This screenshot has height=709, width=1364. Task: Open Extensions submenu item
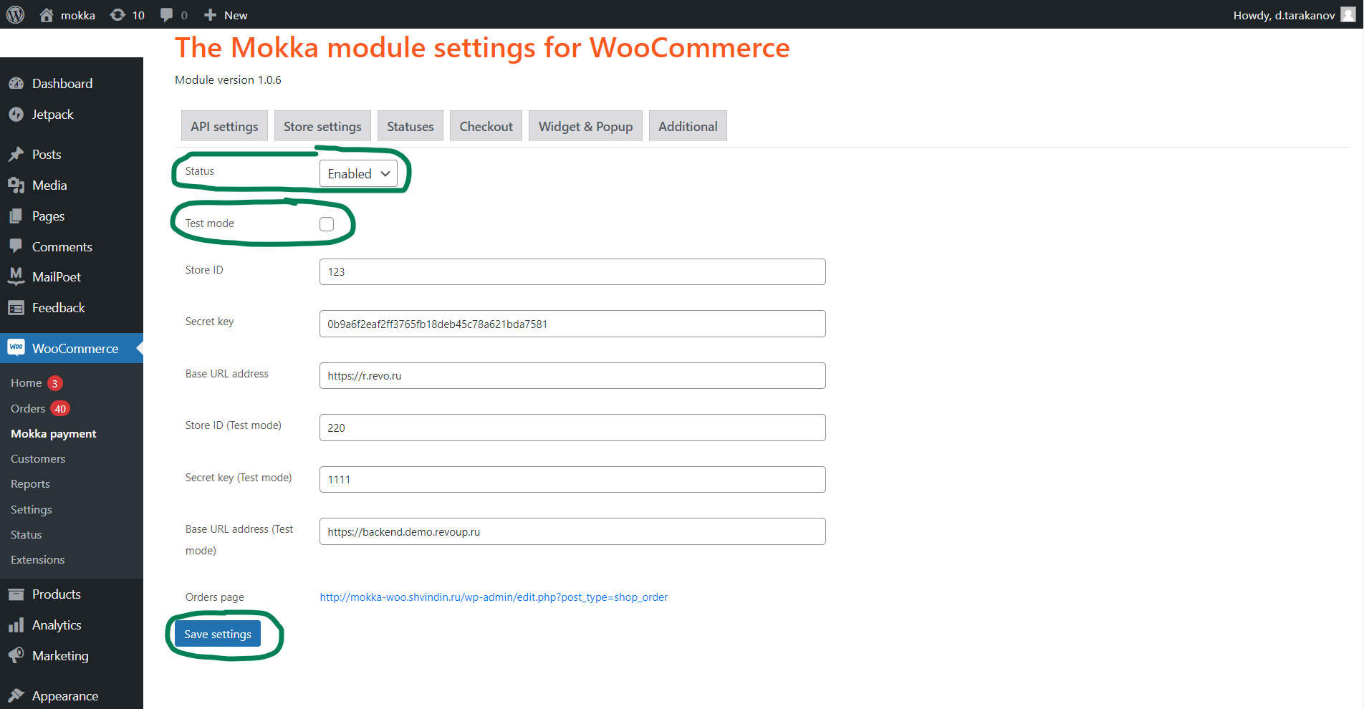tap(38, 560)
